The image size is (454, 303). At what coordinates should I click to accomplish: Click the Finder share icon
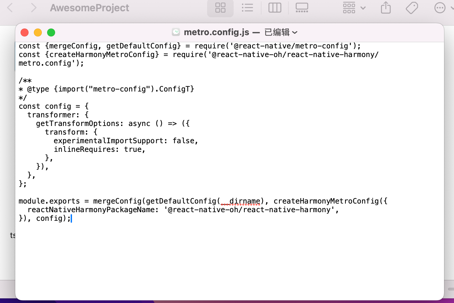386,8
